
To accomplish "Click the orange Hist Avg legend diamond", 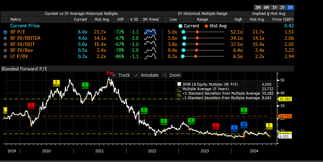I will (207, 26).
